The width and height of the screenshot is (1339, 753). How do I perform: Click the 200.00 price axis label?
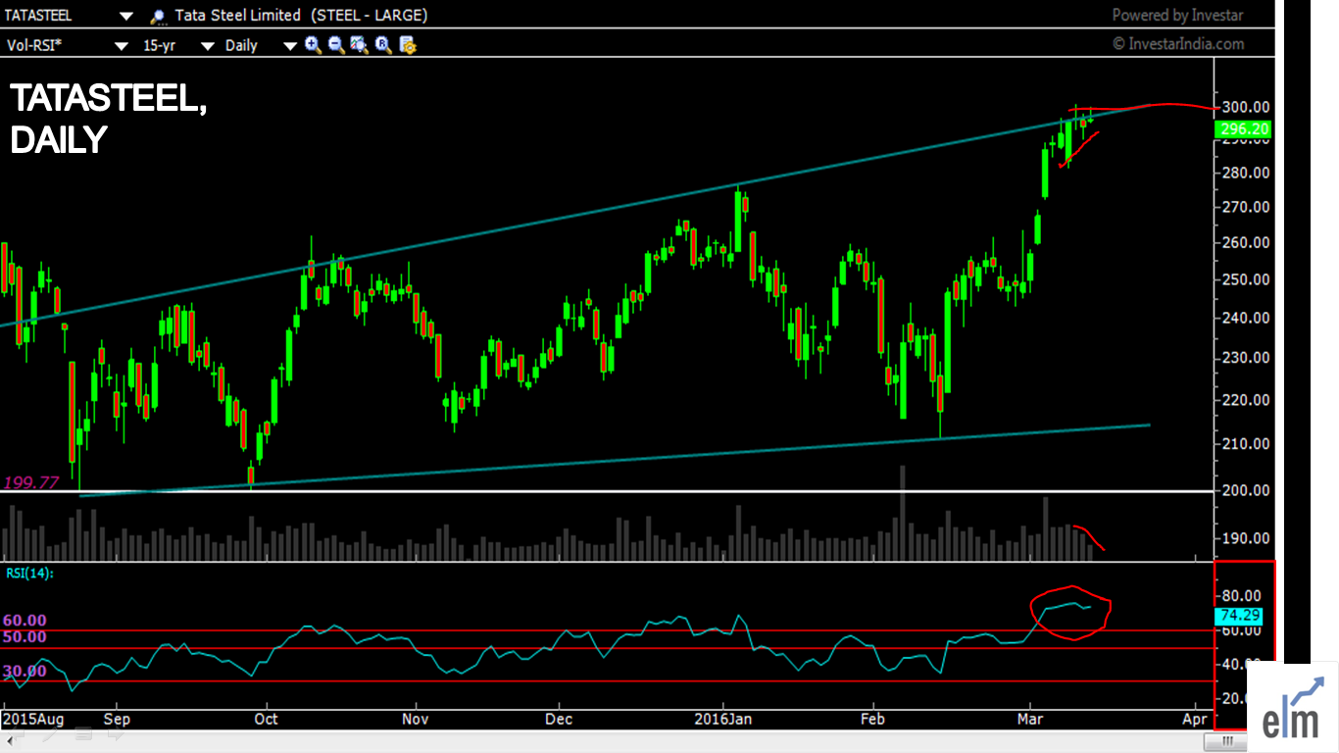pos(1245,490)
